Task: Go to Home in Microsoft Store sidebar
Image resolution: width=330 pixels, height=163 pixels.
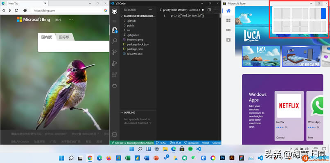Action: tap(228, 11)
